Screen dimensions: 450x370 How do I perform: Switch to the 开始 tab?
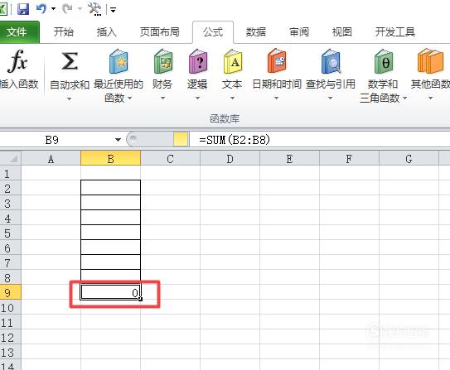pos(64,31)
